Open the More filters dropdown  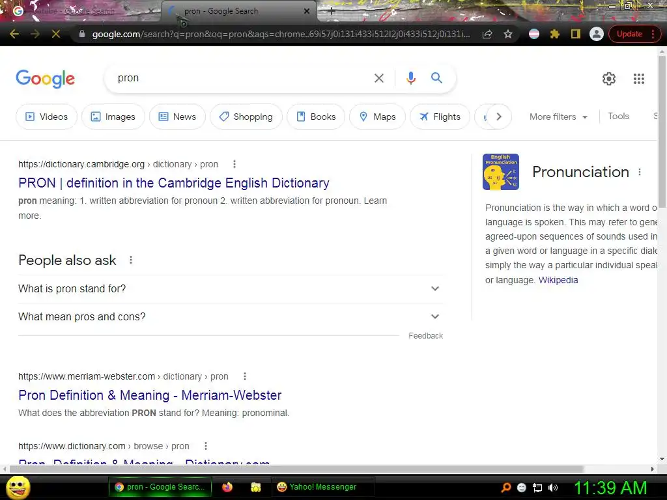click(558, 117)
